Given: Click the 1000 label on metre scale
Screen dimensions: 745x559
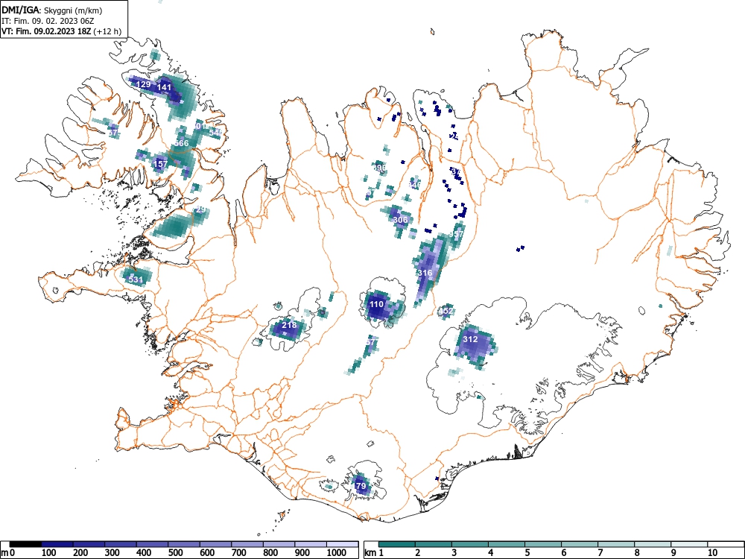Looking at the screenshot, I should (337, 553).
